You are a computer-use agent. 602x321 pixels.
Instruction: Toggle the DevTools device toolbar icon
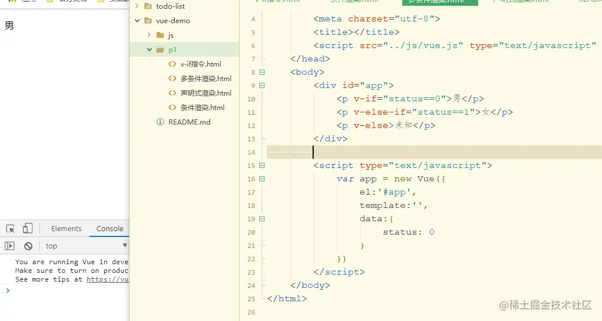point(28,228)
